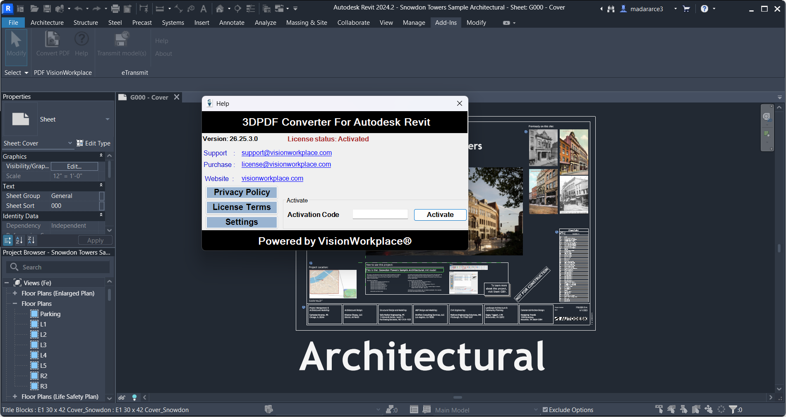This screenshot has height=417, width=786.
Task: Toggle the checkbox beside Sheet Sort 000
Action: tap(102, 206)
